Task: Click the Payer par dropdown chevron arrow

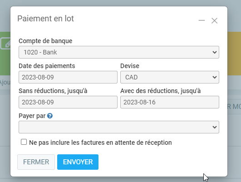Action: 215,127
